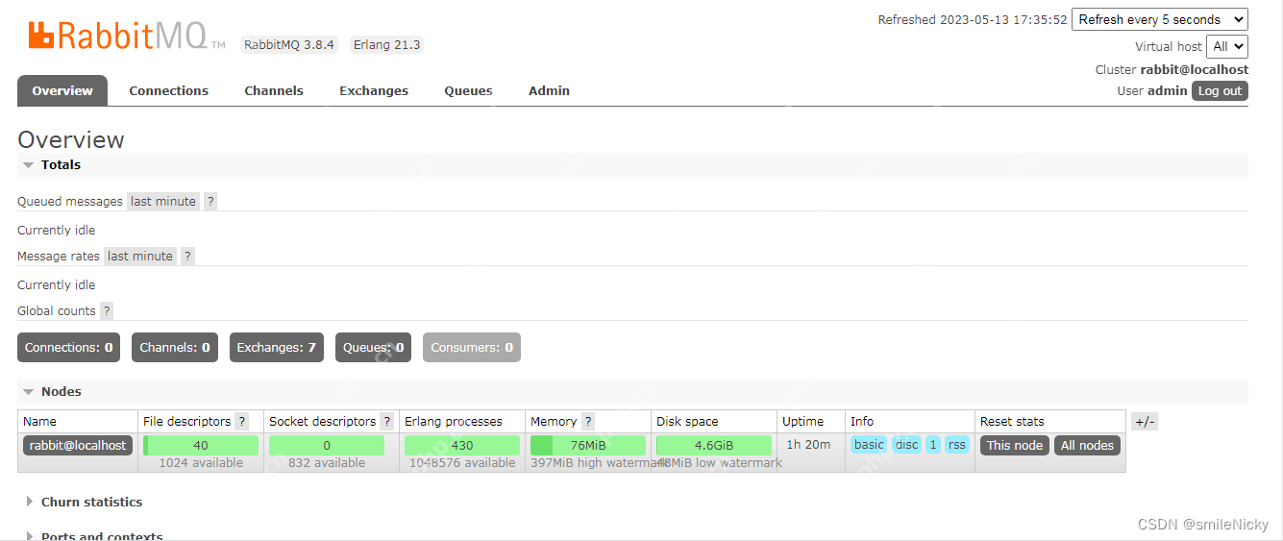The width and height of the screenshot is (1283, 541).
Task: Open help for Socket descriptors column
Action: pos(387,422)
